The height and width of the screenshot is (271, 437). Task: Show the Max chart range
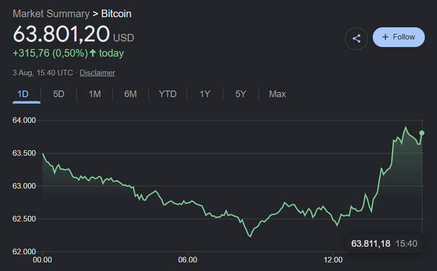point(278,94)
